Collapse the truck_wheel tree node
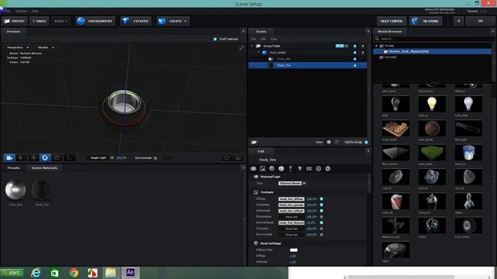The width and height of the screenshot is (497, 279). 259,53
